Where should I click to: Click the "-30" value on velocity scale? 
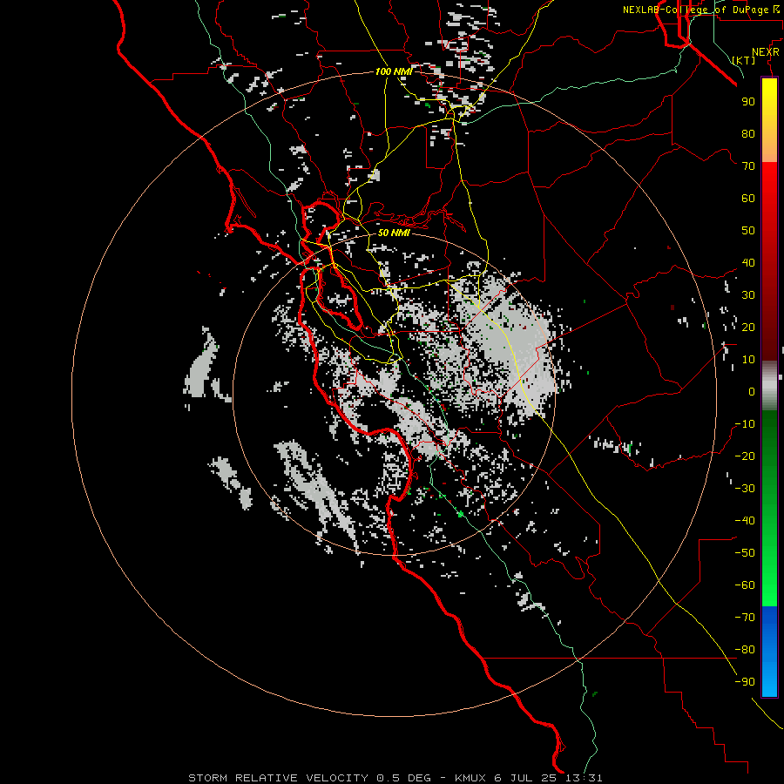(745, 489)
